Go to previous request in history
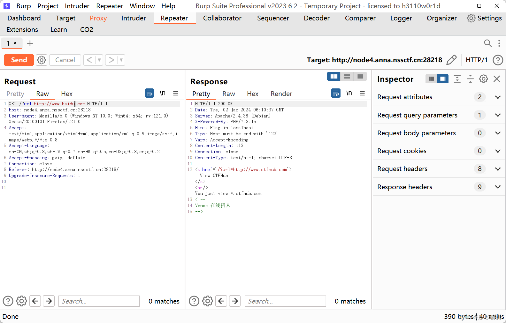 (89, 60)
